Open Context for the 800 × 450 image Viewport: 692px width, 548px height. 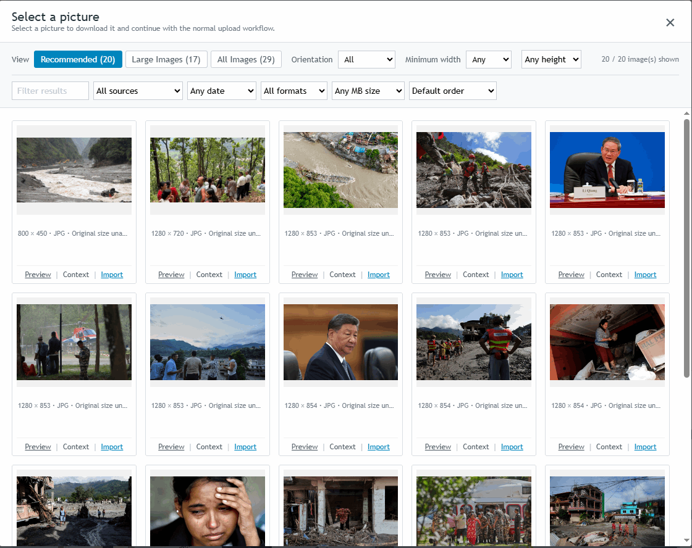click(x=76, y=275)
